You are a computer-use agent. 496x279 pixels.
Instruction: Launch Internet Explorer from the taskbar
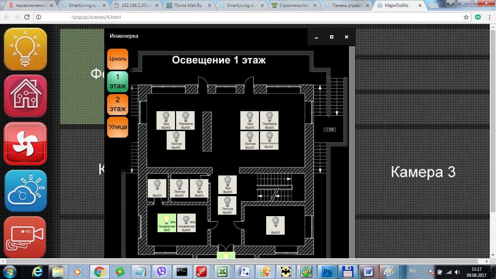37,271
